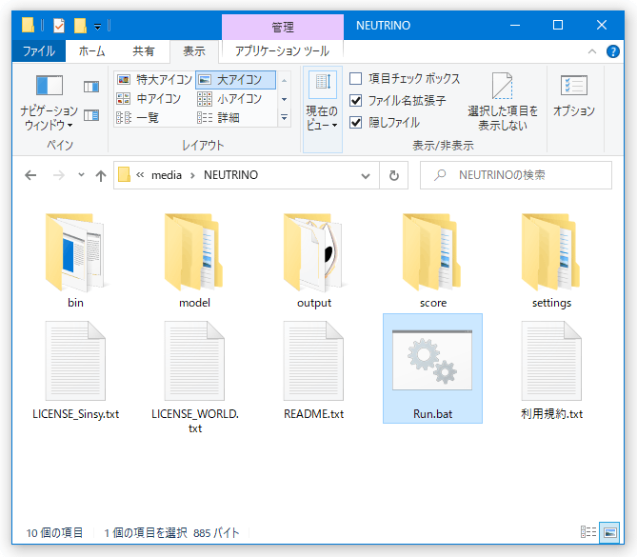This screenshot has height=557, width=637.
Task: Uncheck 隠しファイル checkbox
Action: pos(355,122)
